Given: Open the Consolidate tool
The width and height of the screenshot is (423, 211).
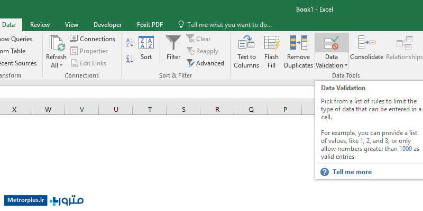Looking at the screenshot, I should tap(366, 48).
